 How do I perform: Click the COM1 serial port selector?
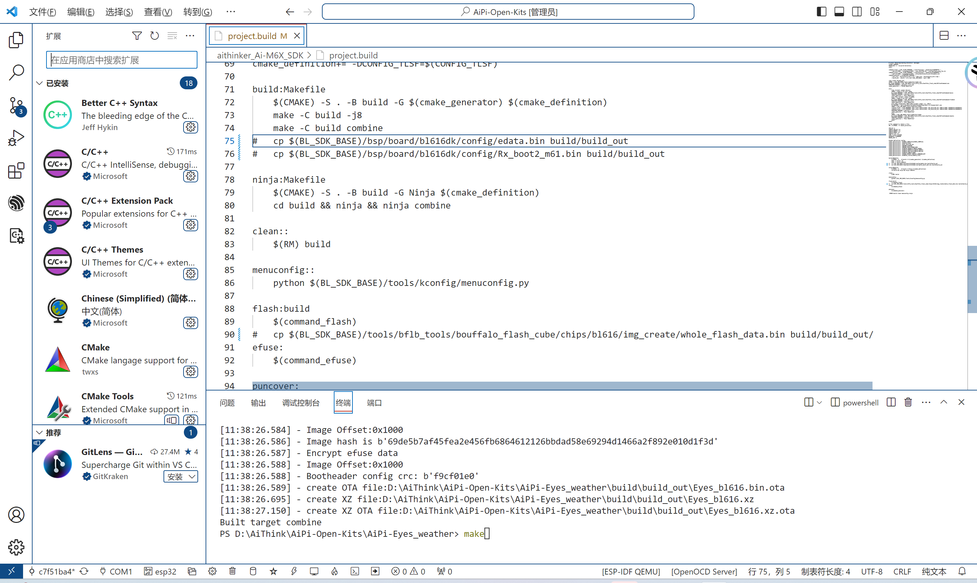(x=116, y=571)
